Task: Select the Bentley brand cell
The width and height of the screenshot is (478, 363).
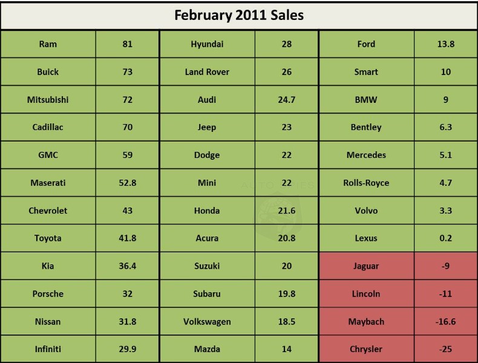Action: pyautogui.click(x=366, y=128)
